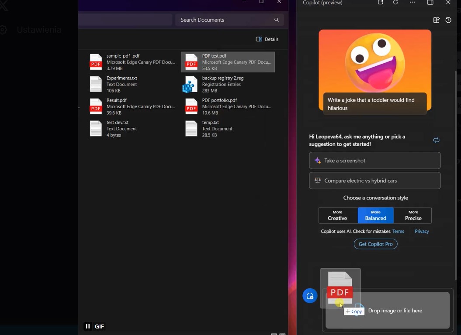
Task: Open Copilot in a new tab
Action: coord(381,3)
